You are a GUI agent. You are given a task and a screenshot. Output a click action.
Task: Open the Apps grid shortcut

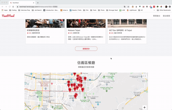(x=5, y=10)
